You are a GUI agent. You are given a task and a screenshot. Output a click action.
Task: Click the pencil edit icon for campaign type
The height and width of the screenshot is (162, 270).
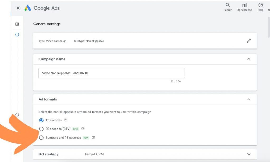(x=249, y=41)
